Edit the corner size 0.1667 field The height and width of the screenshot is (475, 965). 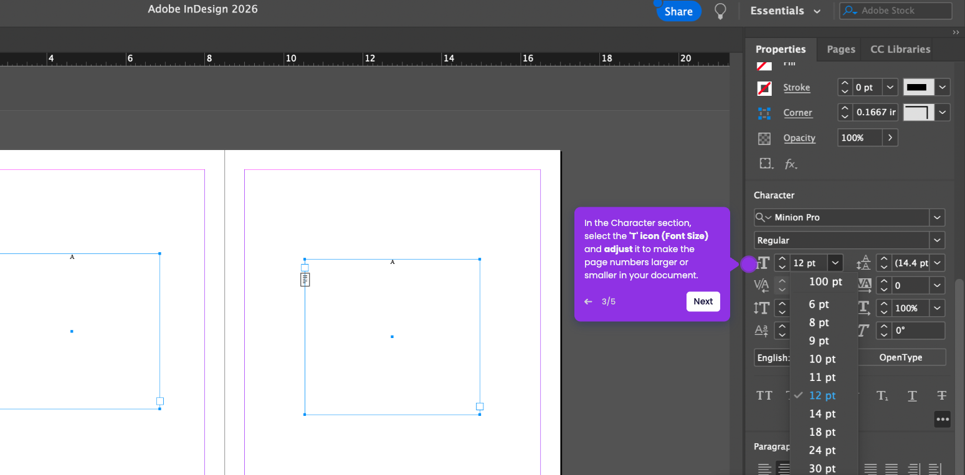(x=875, y=113)
